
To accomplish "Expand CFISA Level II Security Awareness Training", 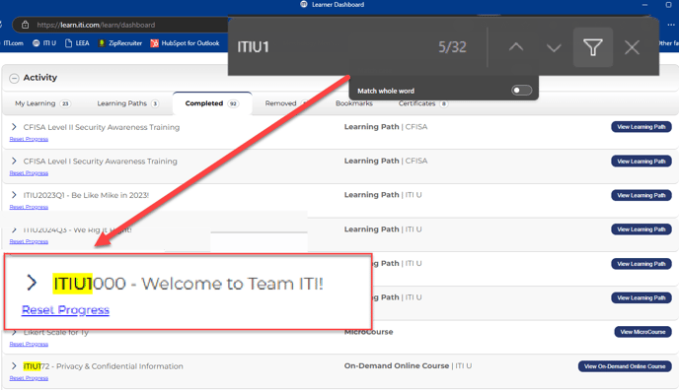I will pos(14,127).
